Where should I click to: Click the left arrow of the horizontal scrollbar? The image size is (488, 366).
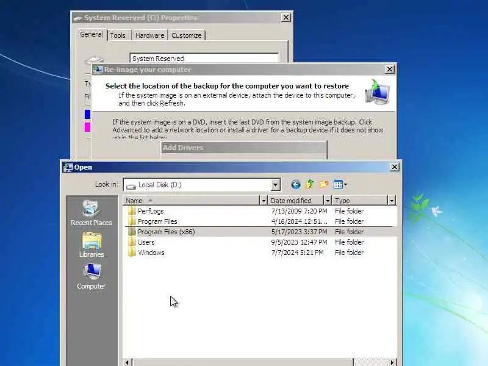click(x=127, y=362)
